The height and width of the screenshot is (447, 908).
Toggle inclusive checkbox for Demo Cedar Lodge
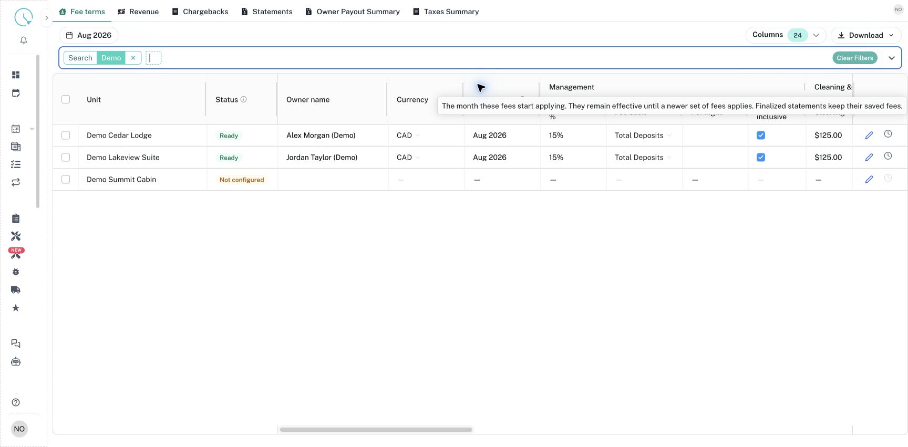click(x=761, y=136)
